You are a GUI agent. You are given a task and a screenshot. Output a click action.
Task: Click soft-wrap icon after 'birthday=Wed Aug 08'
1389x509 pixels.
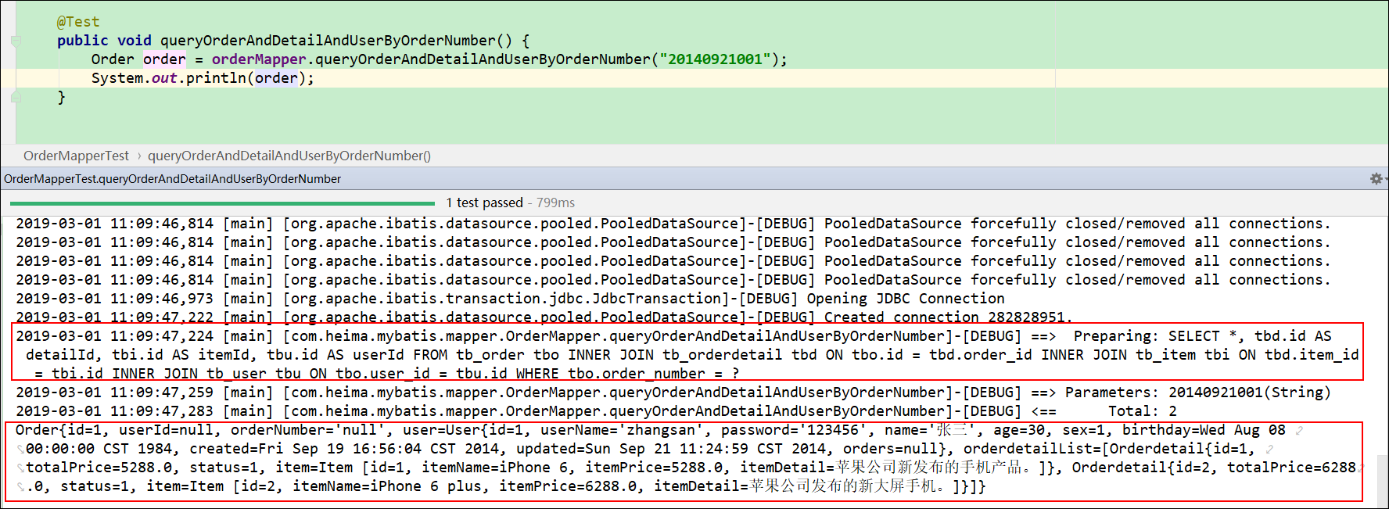[1299, 430]
